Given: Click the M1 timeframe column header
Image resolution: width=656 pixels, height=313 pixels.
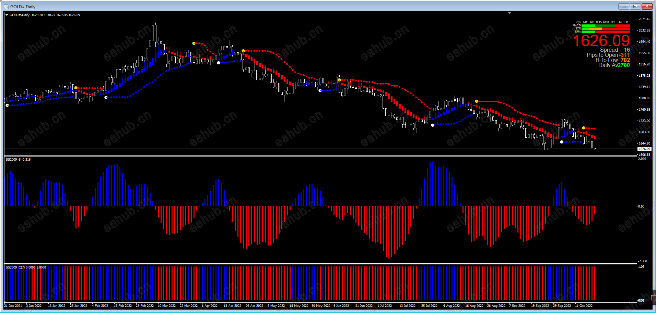Looking at the screenshot, I should click(x=585, y=22).
